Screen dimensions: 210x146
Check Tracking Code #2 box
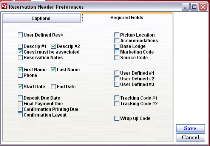coord(117,104)
